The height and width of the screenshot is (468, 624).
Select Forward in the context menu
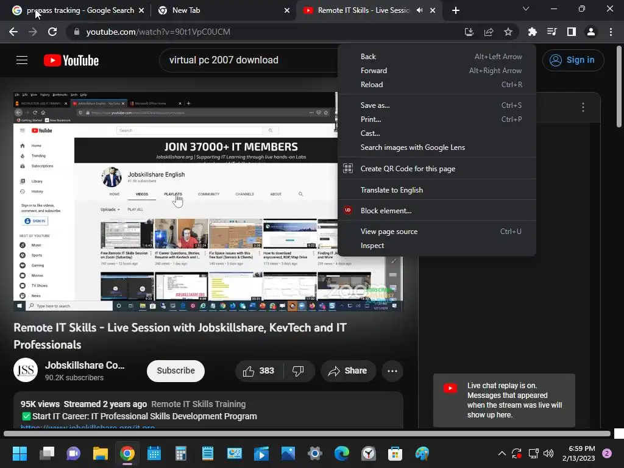[437, 71]
